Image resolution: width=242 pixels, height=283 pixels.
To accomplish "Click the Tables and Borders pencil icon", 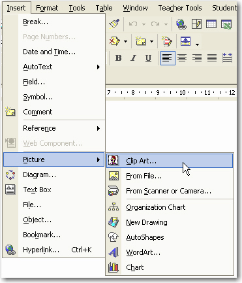I will pos(196,24).
